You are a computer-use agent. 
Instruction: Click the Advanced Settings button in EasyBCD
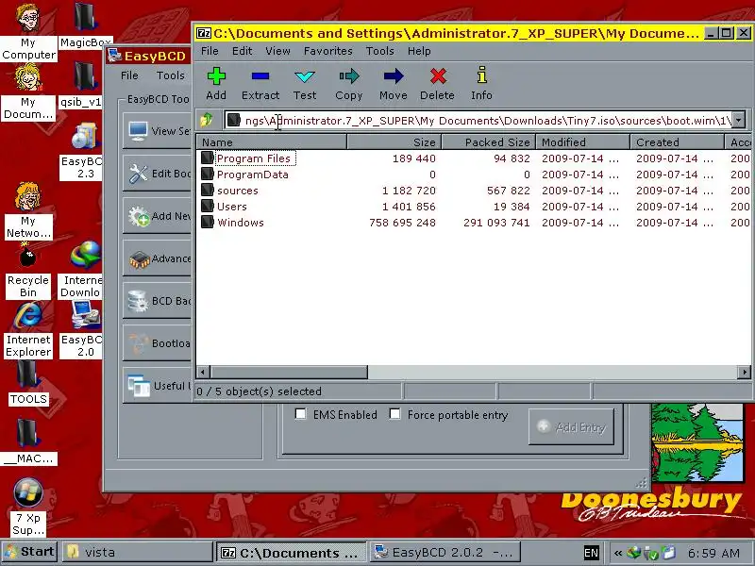(158, 258)
